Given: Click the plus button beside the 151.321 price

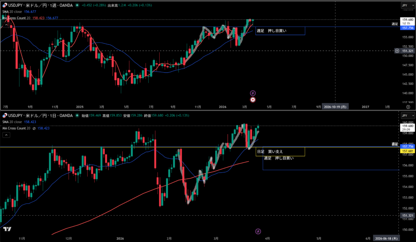Looking at the screenshot, I should [396, 51].
